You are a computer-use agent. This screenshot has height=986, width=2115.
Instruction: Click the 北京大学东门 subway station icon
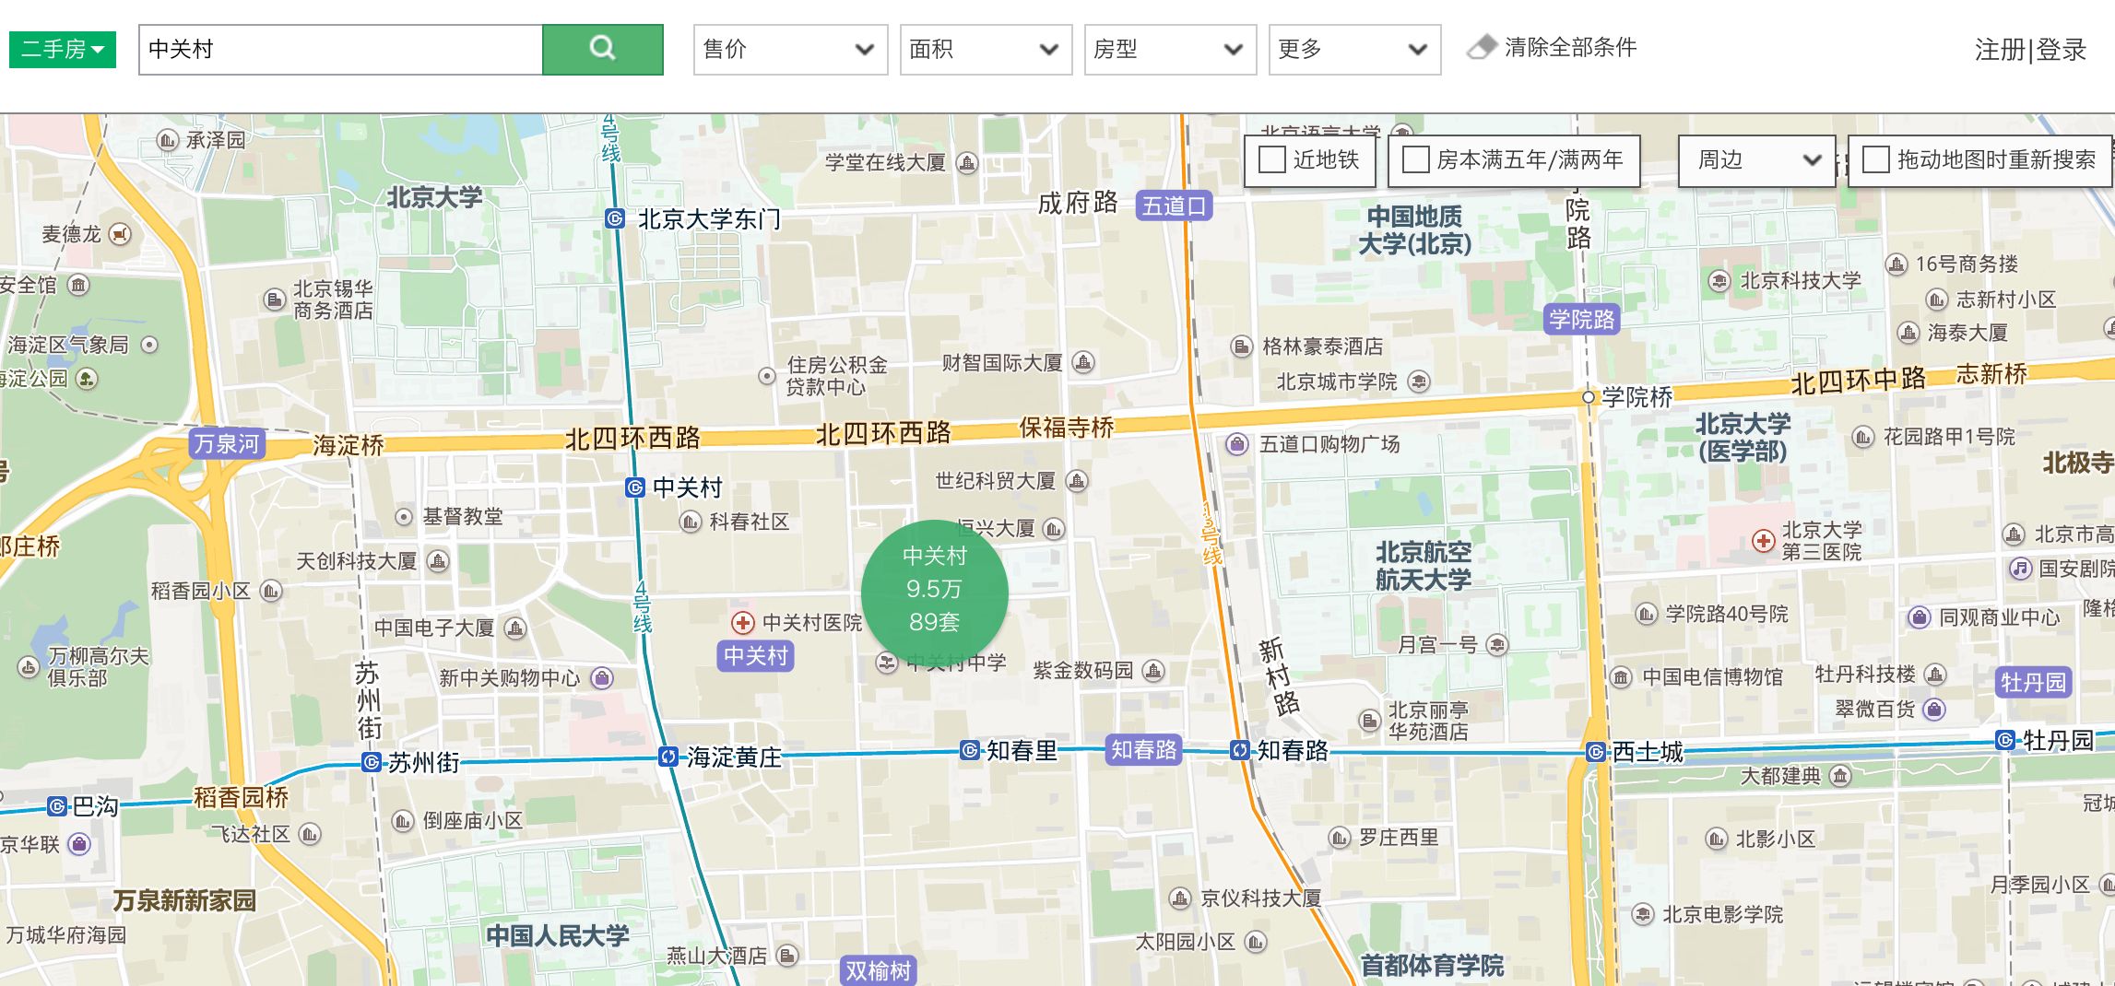click(x=615, y=218)
